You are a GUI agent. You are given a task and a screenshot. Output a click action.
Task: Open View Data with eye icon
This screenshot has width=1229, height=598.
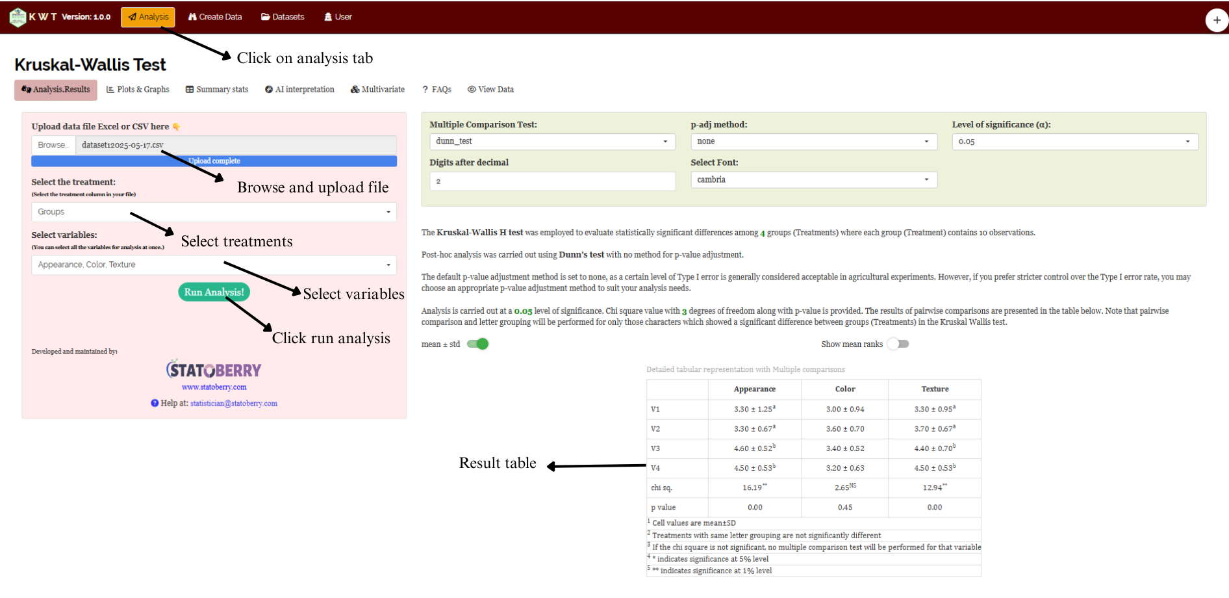[x=490, y=90]
